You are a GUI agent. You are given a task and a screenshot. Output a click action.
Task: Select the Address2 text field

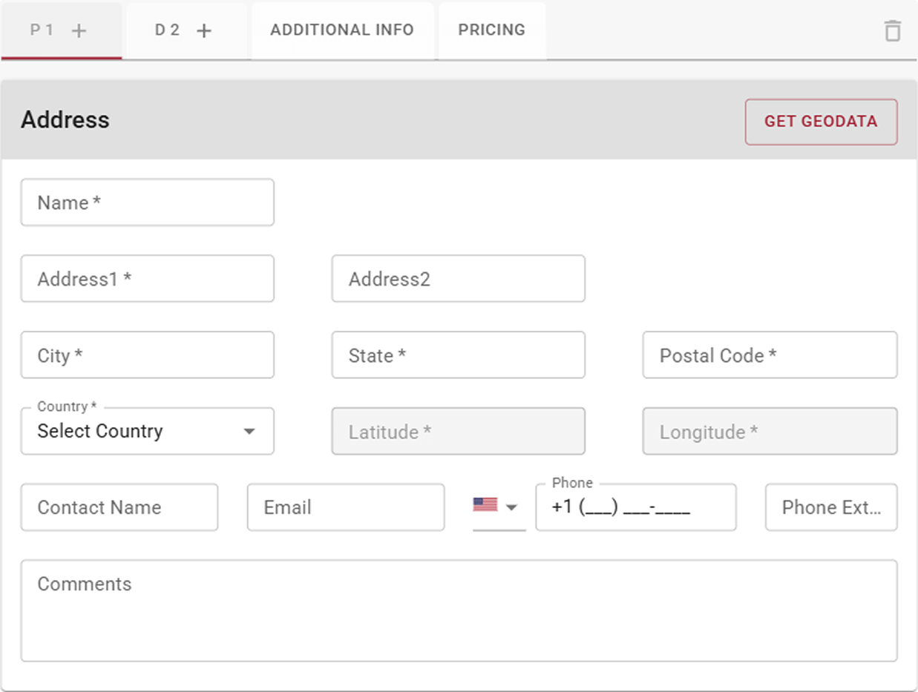(x=458, y=279)
